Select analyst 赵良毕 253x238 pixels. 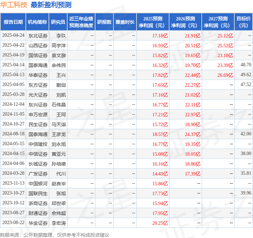(59, 184)
